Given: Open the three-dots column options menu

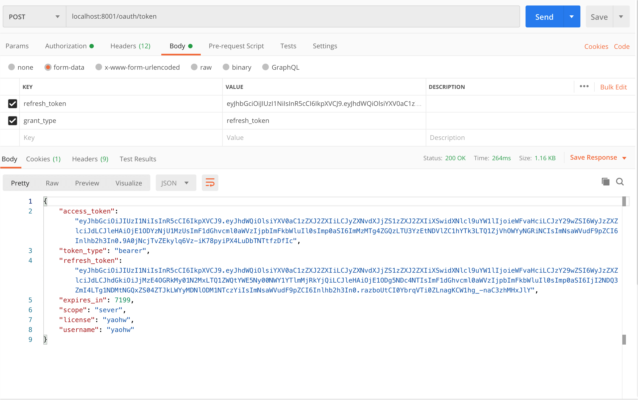Looking at the screenshot, I should coord(584,86).
